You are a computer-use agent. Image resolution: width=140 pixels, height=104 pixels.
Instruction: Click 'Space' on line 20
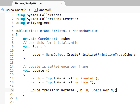97,90
